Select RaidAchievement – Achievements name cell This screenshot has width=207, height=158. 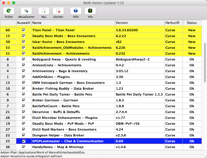click(73, 53)
